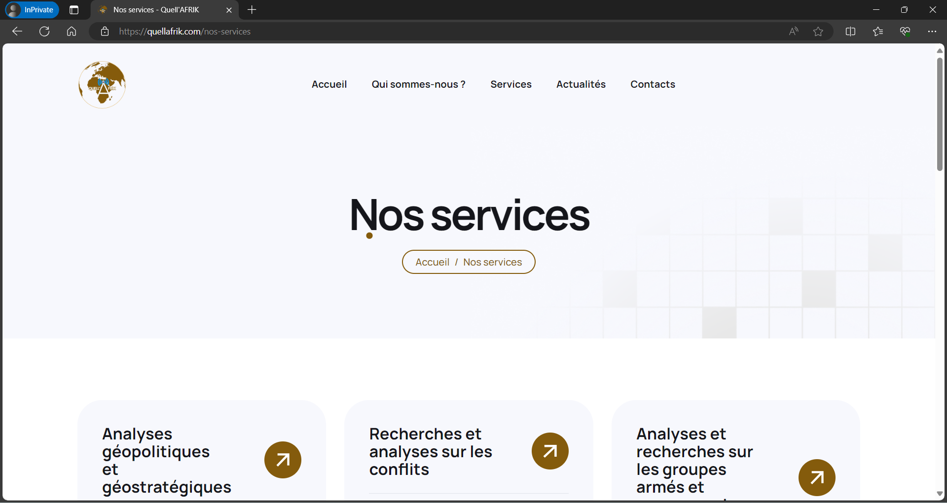
Task: Open Settings and more ellipsis menu
Action: coord(932,32)
